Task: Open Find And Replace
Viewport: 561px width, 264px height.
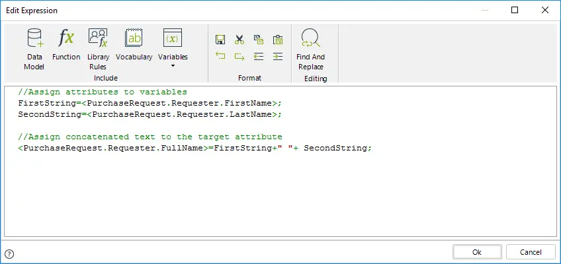Action: pos(310,49)
